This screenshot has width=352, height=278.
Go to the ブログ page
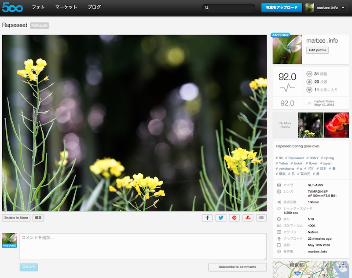click(x=94, y=7)
